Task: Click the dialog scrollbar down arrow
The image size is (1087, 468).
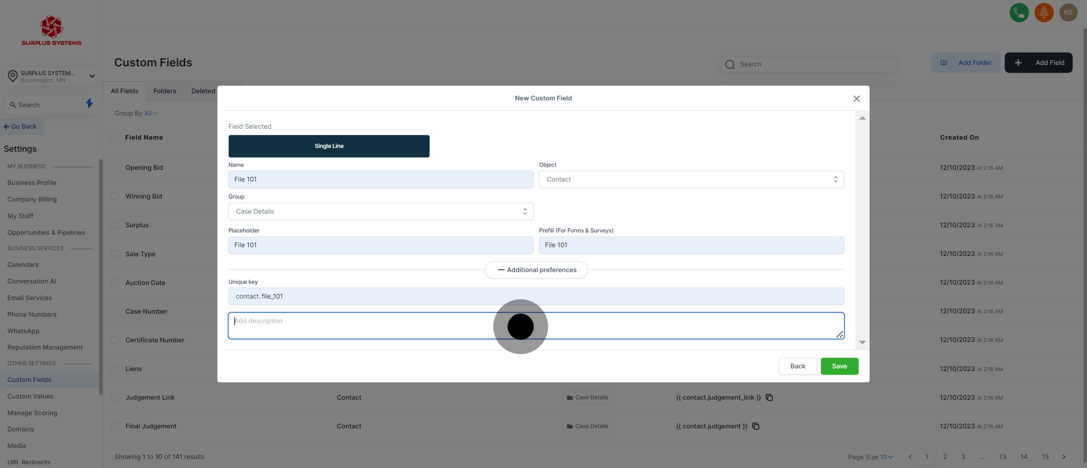Action: (862, 343)
